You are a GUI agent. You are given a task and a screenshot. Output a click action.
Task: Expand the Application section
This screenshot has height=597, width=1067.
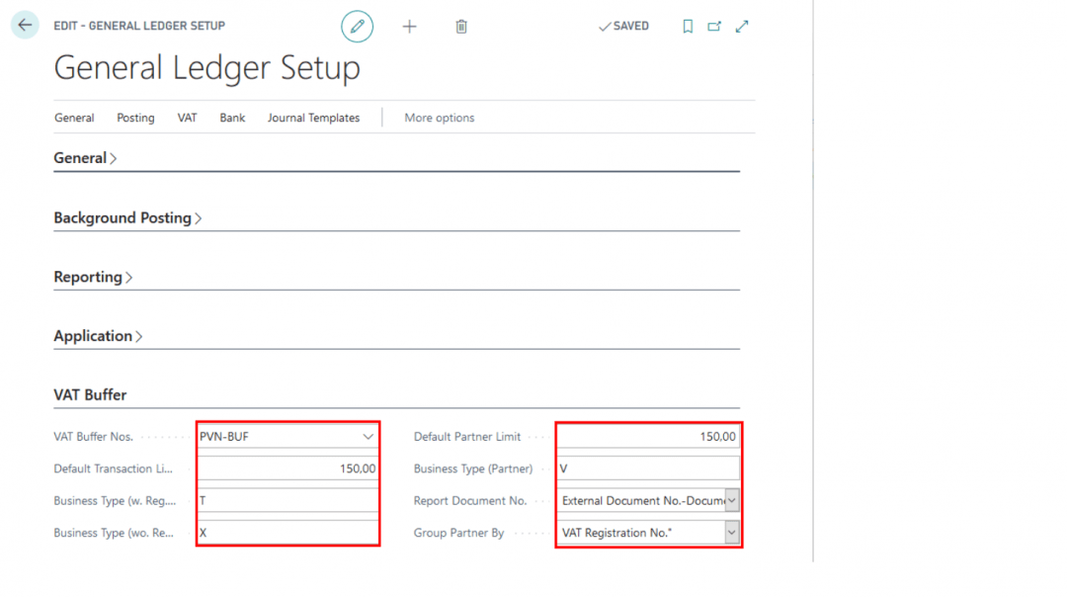tap(98, 336)
